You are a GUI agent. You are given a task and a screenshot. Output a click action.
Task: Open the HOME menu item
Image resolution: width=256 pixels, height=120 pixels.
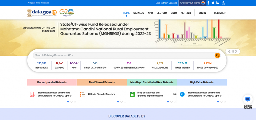point(126,13)
